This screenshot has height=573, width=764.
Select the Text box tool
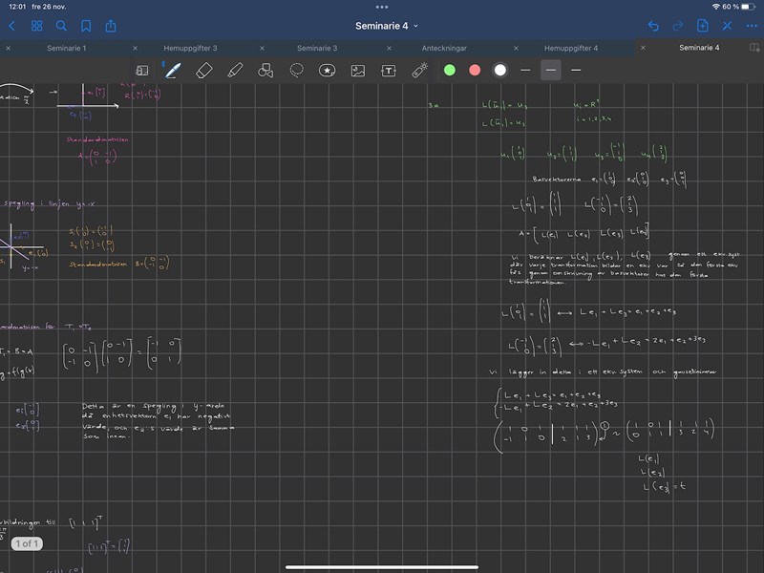[x=389, y=70]
